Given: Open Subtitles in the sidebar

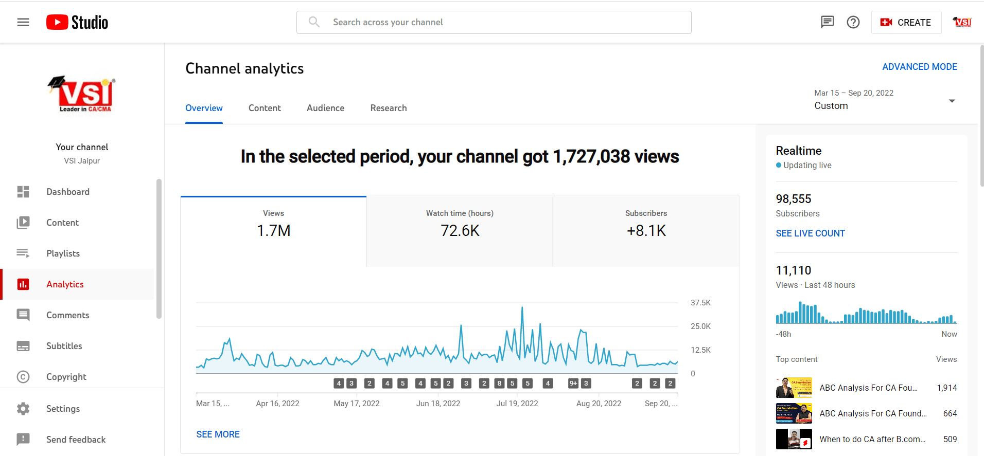Looking at the screenshot, I should (77, 346).
